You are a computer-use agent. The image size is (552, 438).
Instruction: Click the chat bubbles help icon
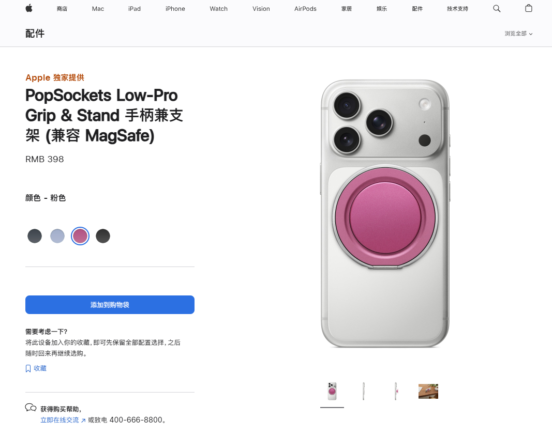(31, 408)
